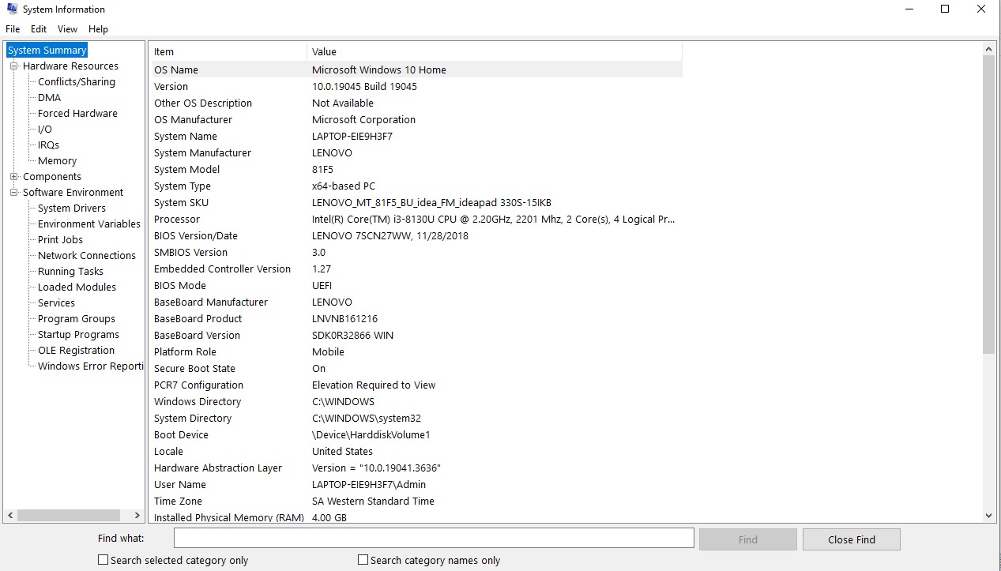
Task: Click the tree pane scroll left arrow
Action: point(10,516)
